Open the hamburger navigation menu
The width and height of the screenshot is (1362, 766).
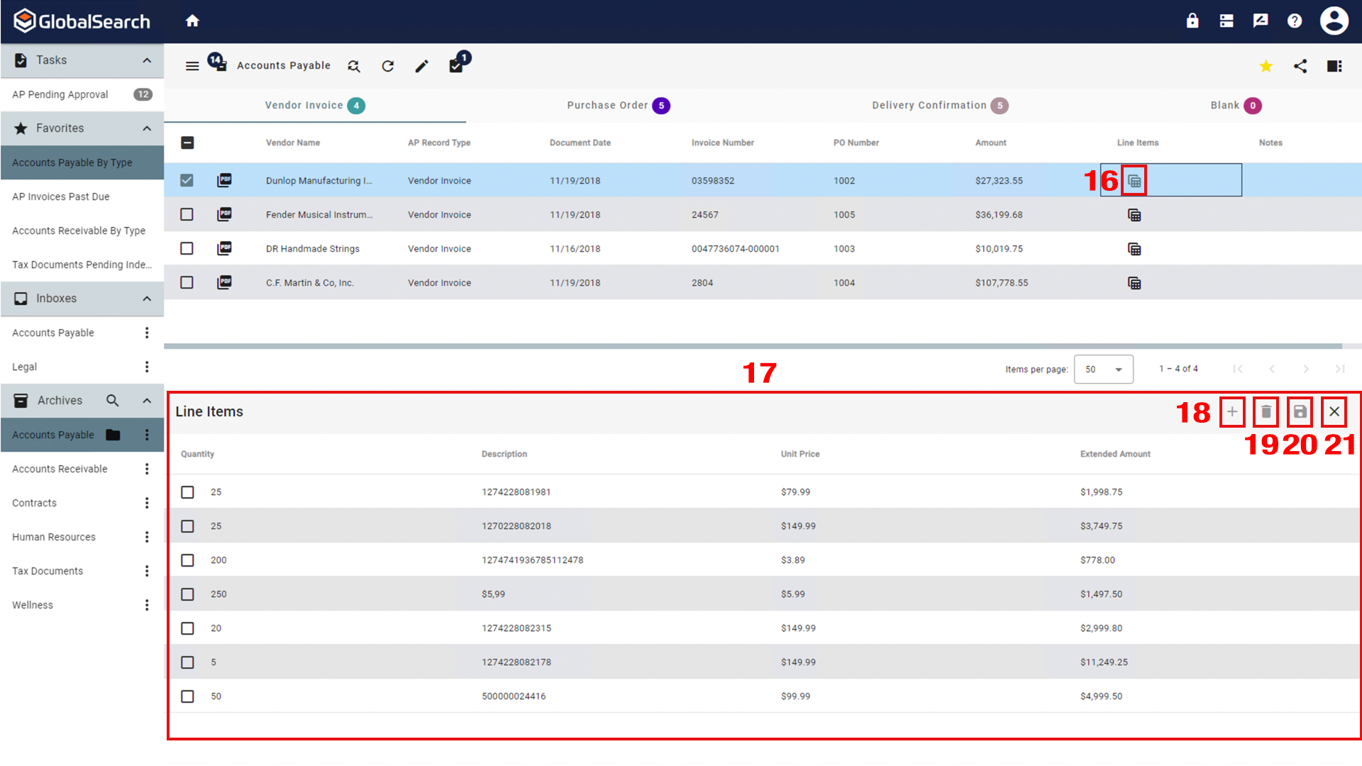(x=192, y=65)
